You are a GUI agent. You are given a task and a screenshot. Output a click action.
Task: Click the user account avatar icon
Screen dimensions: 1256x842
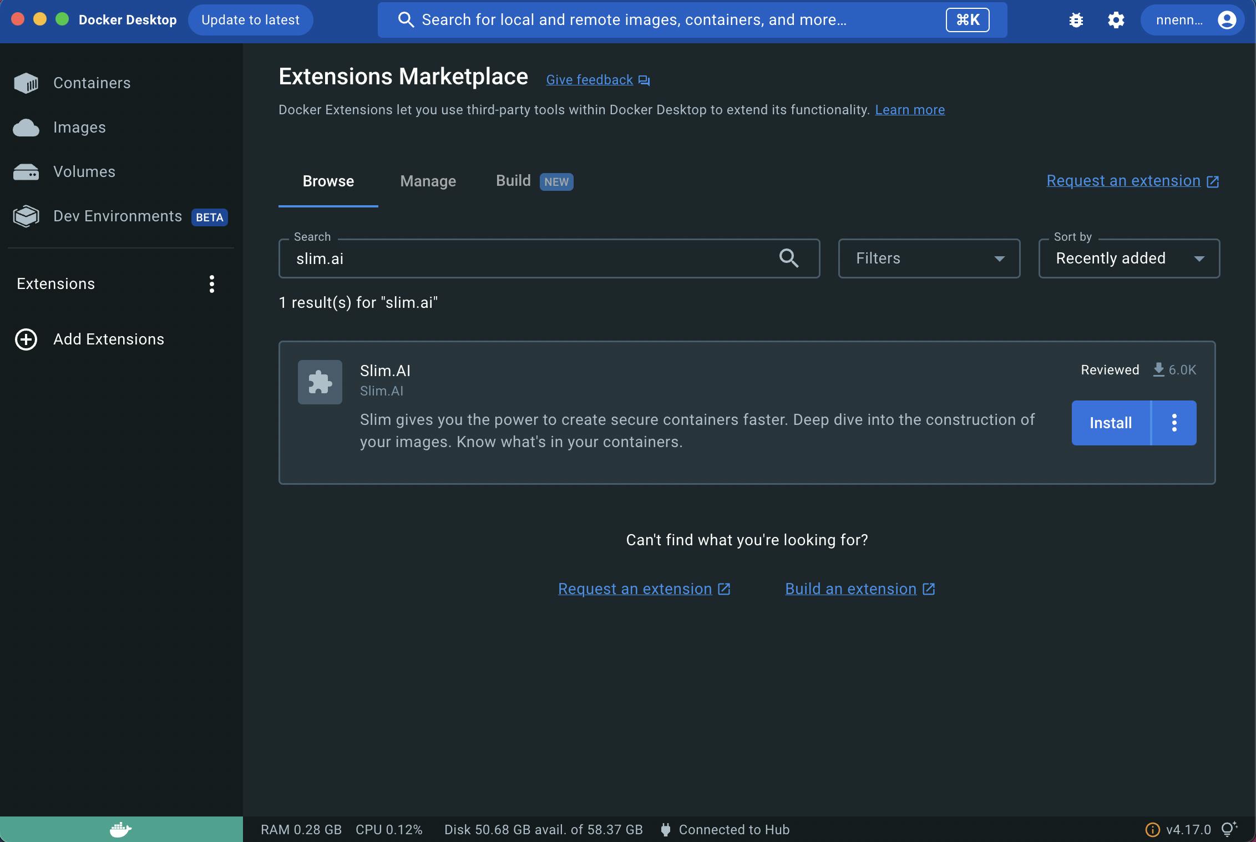click(x=1227, y=21)
